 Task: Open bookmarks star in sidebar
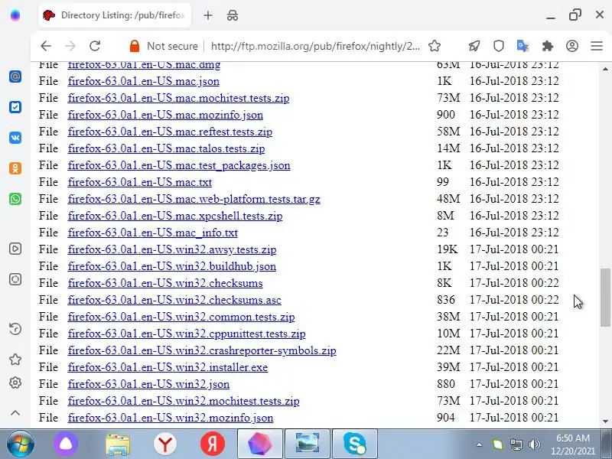pos(15,360)
